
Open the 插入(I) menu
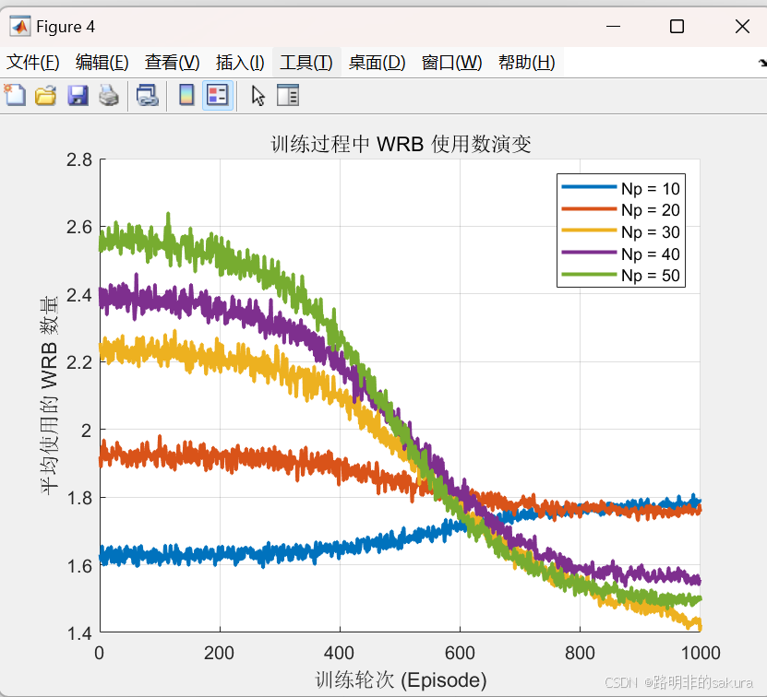pyautogui.click(x=240, y=63)
